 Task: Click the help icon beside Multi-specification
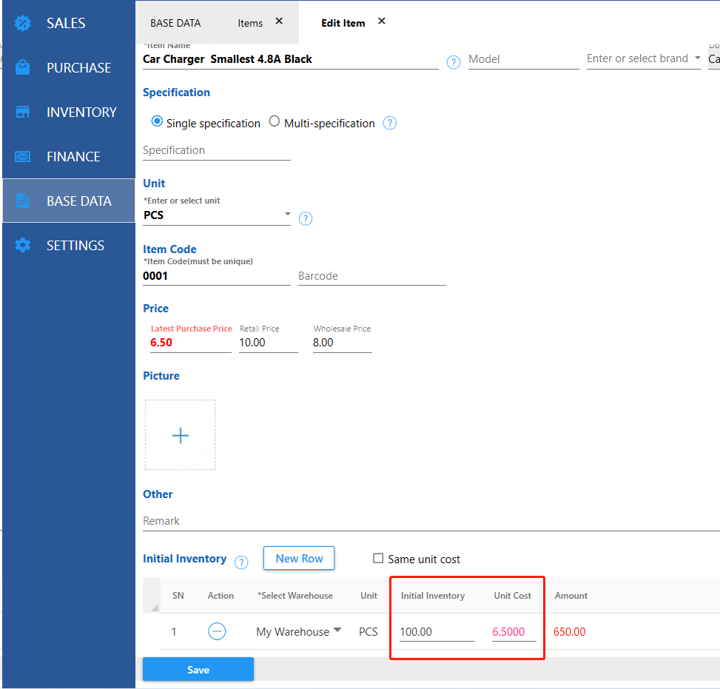(390, 124)
